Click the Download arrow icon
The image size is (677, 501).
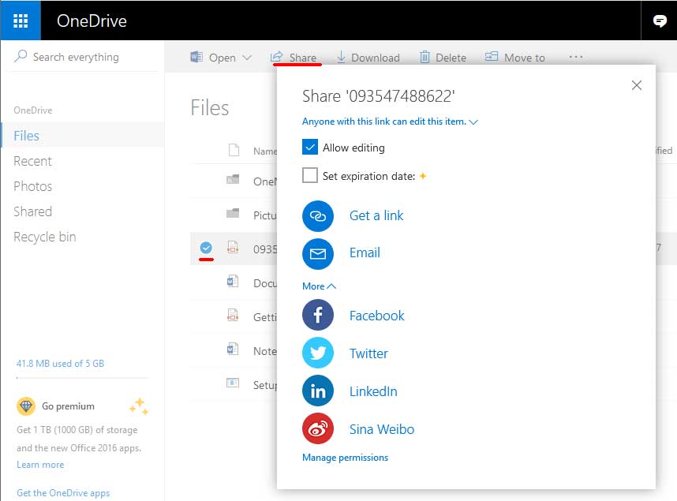coord(341,57)
